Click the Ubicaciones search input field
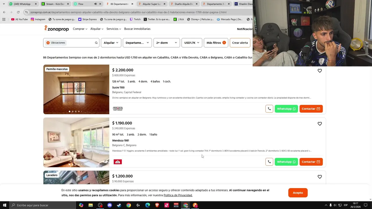Viewport: 372px width, 209px height. point(71,43)
